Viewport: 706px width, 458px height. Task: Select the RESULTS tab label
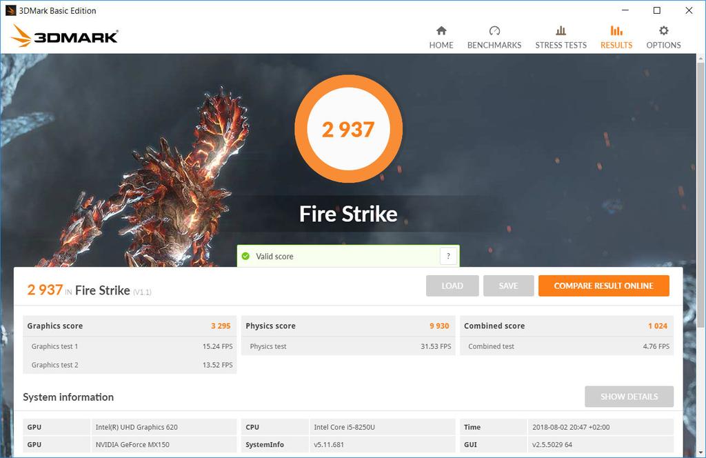point(616,45)
